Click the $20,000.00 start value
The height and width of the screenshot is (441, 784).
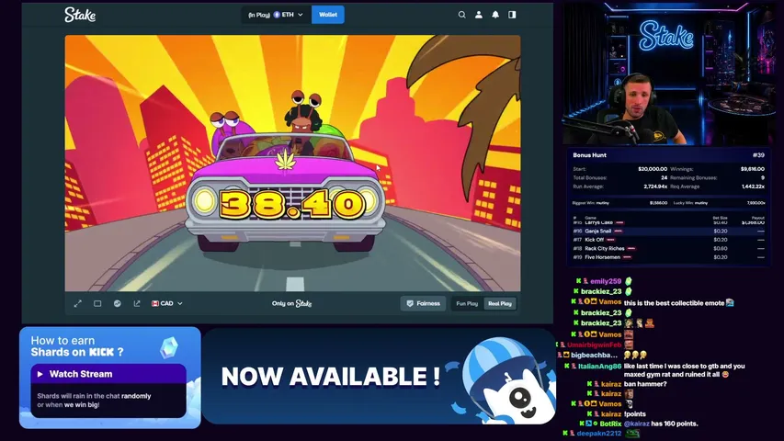653,169
